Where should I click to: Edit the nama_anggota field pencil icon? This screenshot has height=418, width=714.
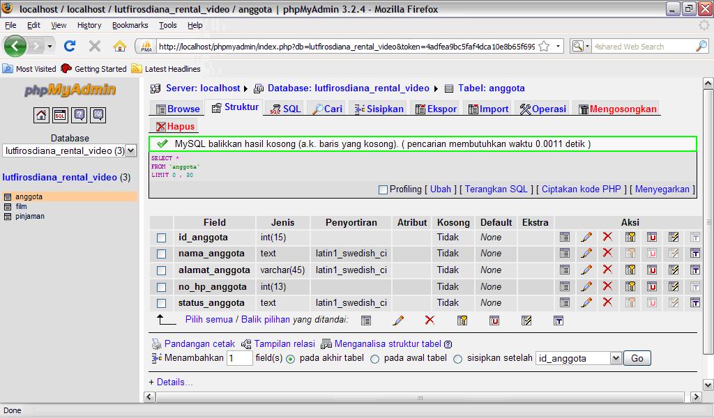coord(586,254)
